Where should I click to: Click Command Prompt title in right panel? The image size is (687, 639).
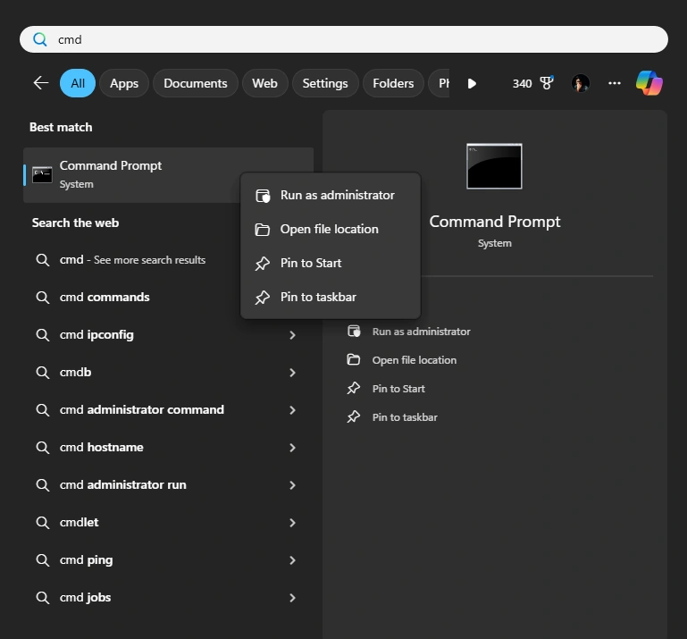(494, 222)
